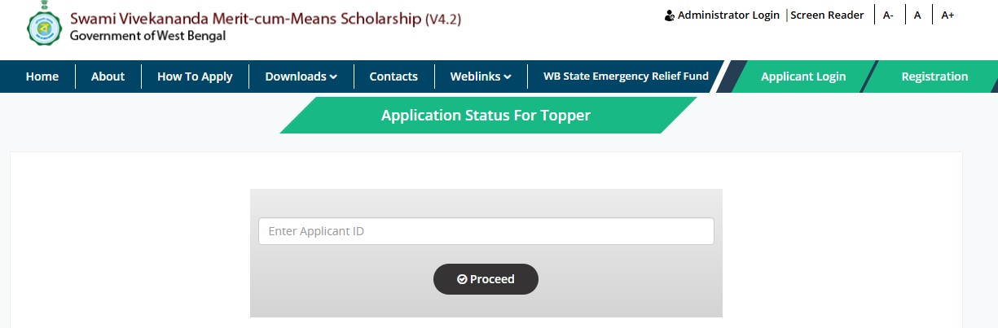
Task: Increase font size with A+ button
Action: coord(947,15)
